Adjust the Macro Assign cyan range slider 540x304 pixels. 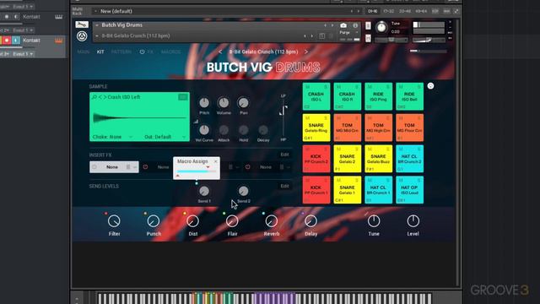[197, 171]
